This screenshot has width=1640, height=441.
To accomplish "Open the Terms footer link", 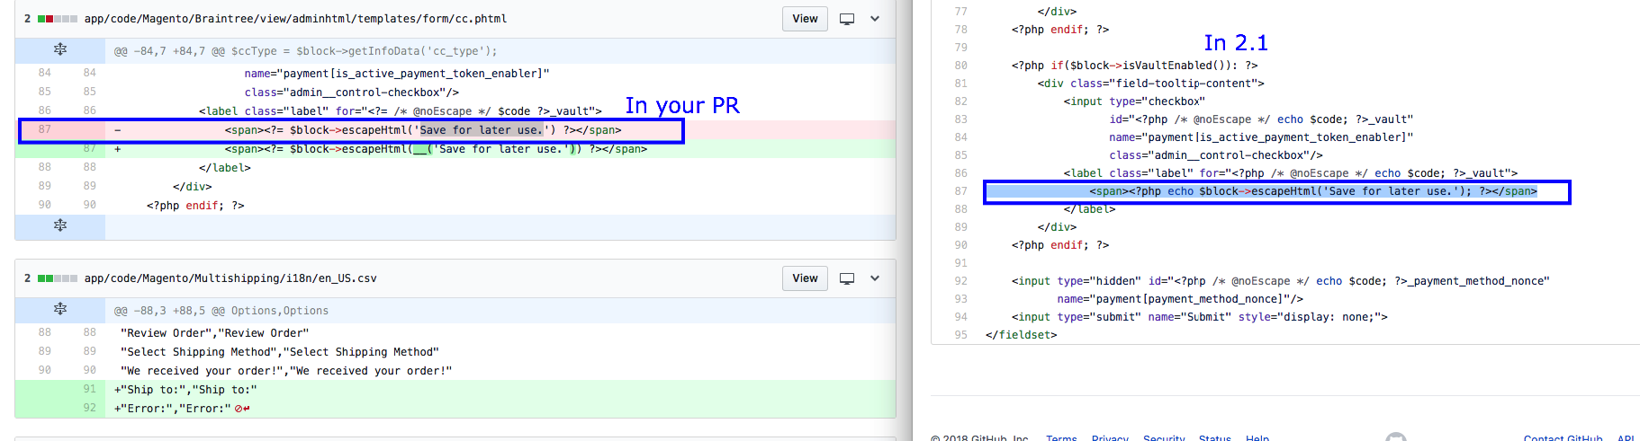I will tap(1061, 437).
